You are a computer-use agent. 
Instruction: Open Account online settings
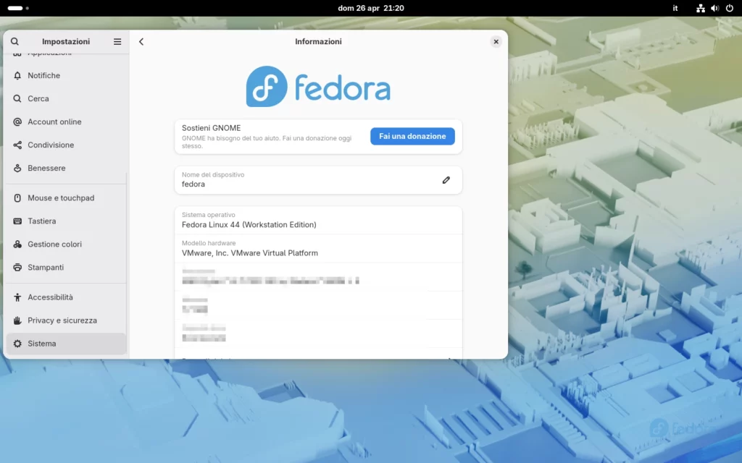click(54, 122)
